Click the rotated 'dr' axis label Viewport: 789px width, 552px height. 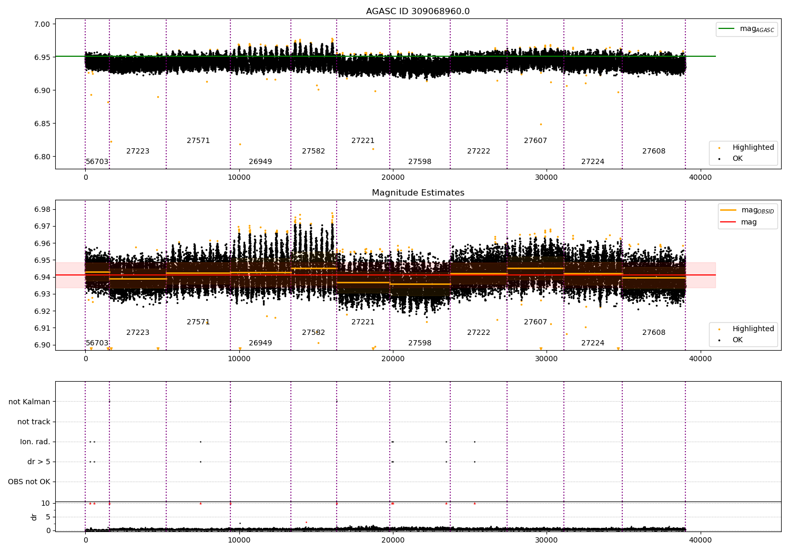tap(34, 517)
